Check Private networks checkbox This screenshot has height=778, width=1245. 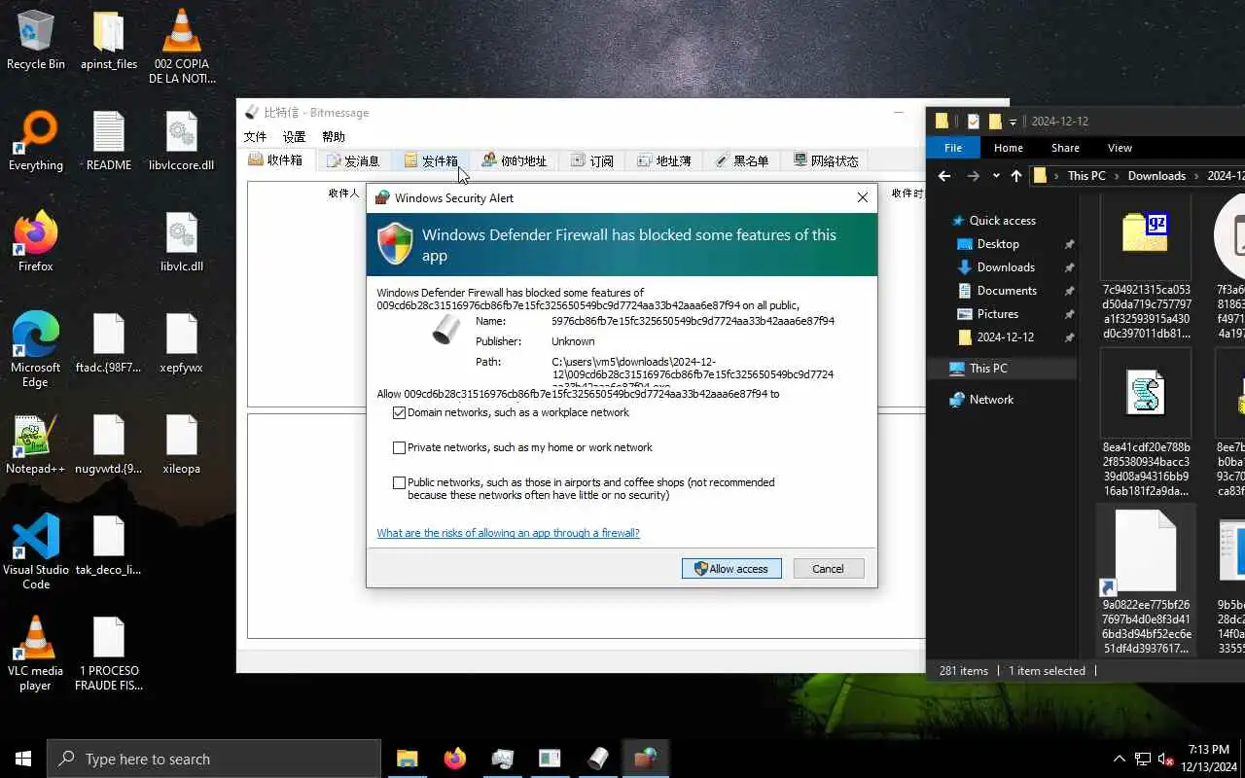tap(399, 448)
